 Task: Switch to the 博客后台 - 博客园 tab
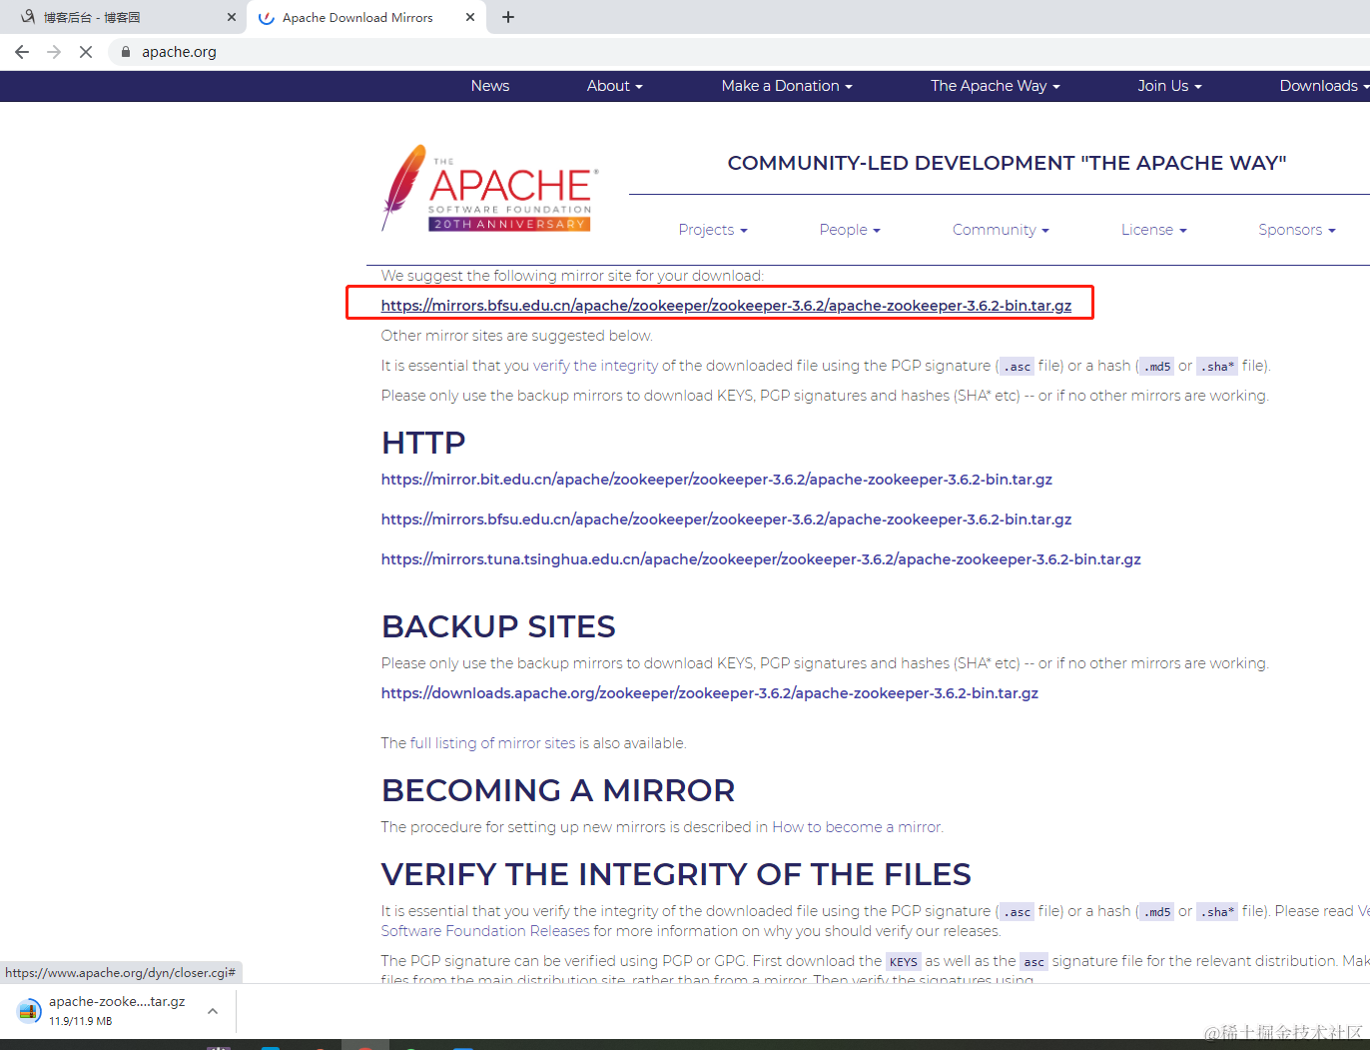tap(122, 17)
